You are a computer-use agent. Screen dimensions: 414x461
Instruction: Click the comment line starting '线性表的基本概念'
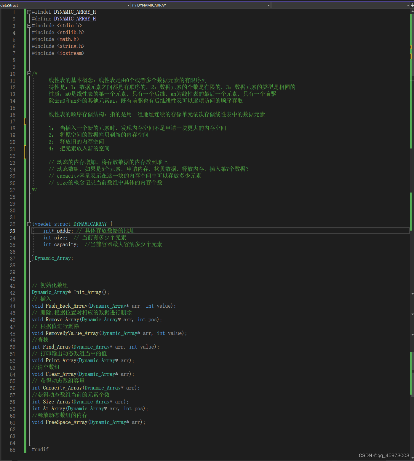pyautogui.click(x=128, y=80)
